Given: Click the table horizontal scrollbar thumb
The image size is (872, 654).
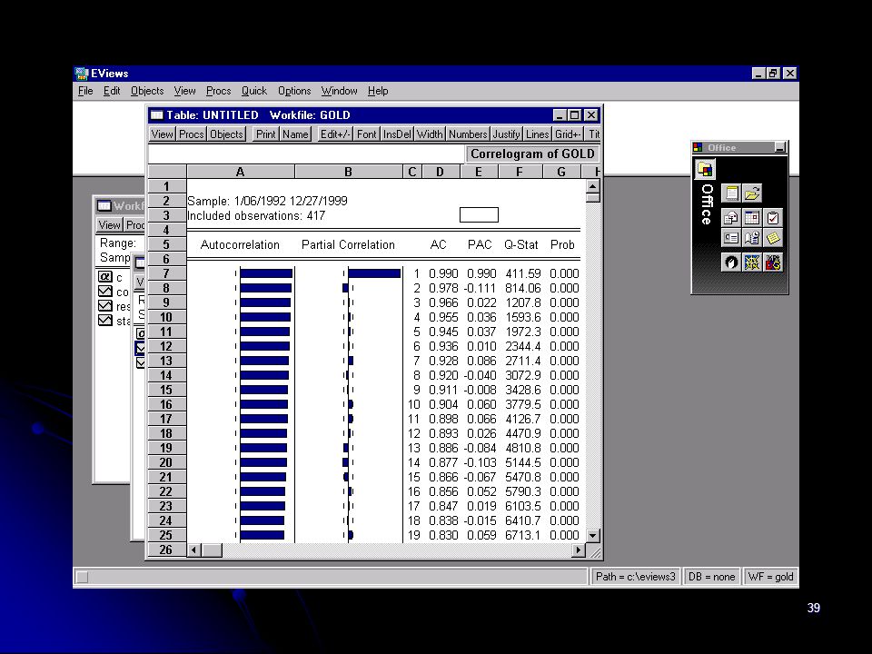Looking at the screenshot, I should (212, 550).
